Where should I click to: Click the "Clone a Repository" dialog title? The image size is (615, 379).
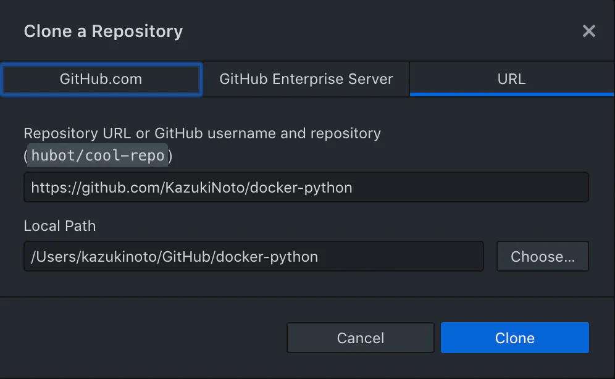103,31
